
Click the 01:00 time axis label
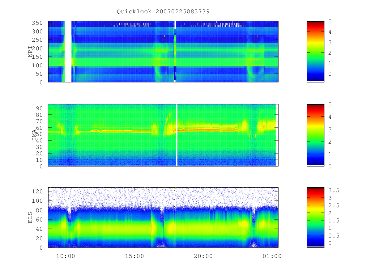pyautogui.click(x=272, y=256)
